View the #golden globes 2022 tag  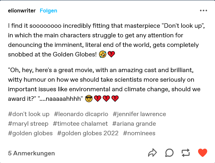pos(88,133)
